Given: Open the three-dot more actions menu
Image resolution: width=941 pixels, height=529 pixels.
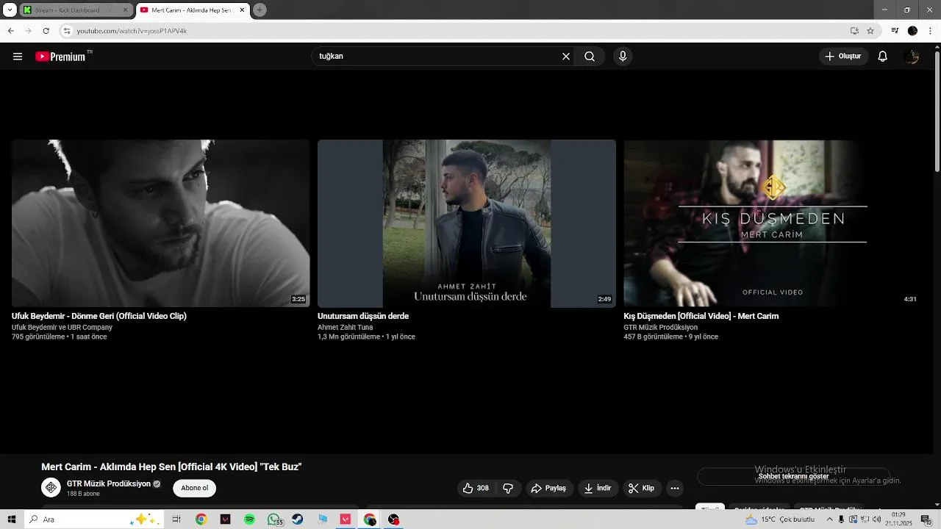Looking at the screenshot, I should 675,489.
